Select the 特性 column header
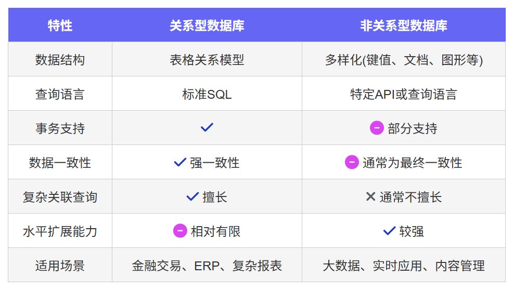Screen dimensions: 513x290 click(x=60, y=25)
